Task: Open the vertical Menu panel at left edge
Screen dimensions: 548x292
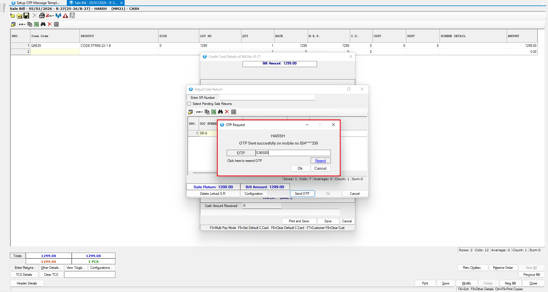Action: (x=4, y=8)
